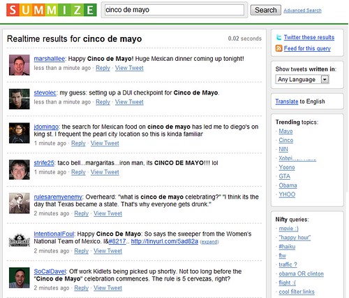Open IntentionalFoul's avatar thumbnail
This screenshot has width=349, height=298.
click(20, 241)
